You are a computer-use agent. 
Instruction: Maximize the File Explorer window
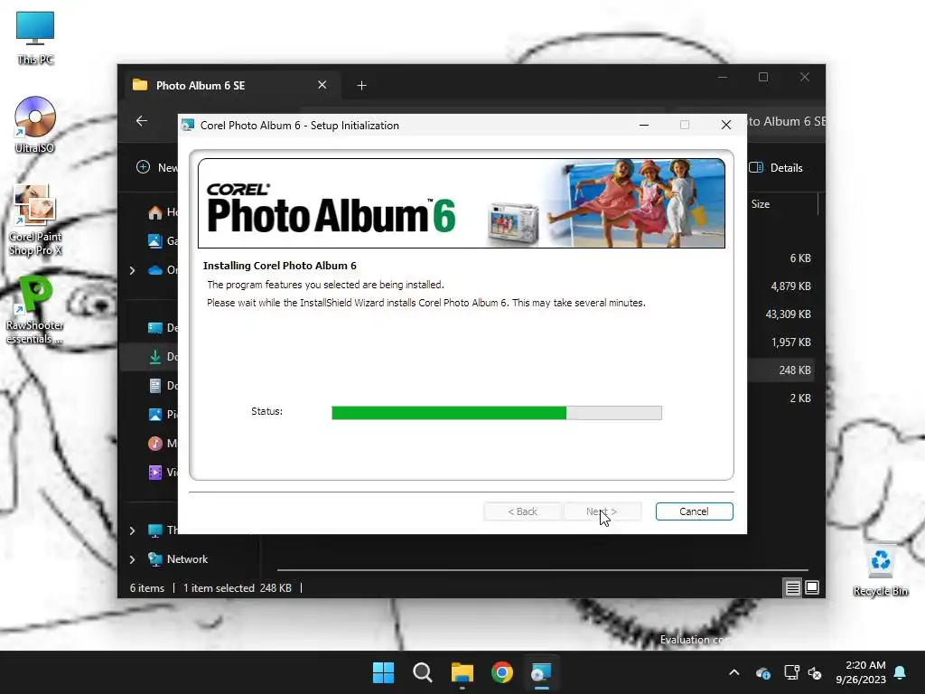pos(763,78)
